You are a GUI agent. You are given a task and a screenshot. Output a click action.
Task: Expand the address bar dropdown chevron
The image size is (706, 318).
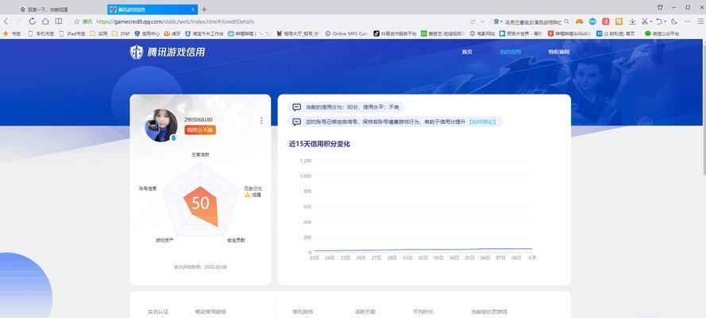483,21
